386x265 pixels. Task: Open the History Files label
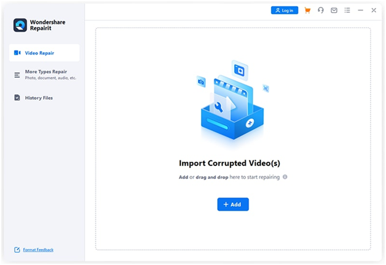39,98
